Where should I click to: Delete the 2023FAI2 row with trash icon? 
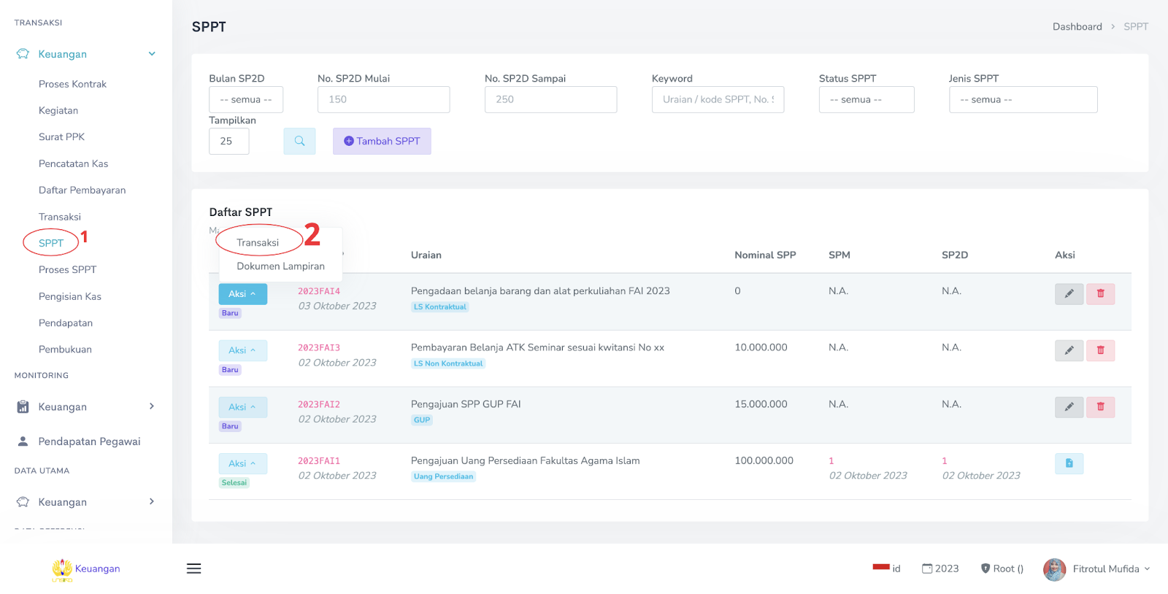[x=1100, y=407]
